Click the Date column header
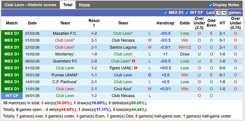245x121 pixels. click(x=32, y=23)
